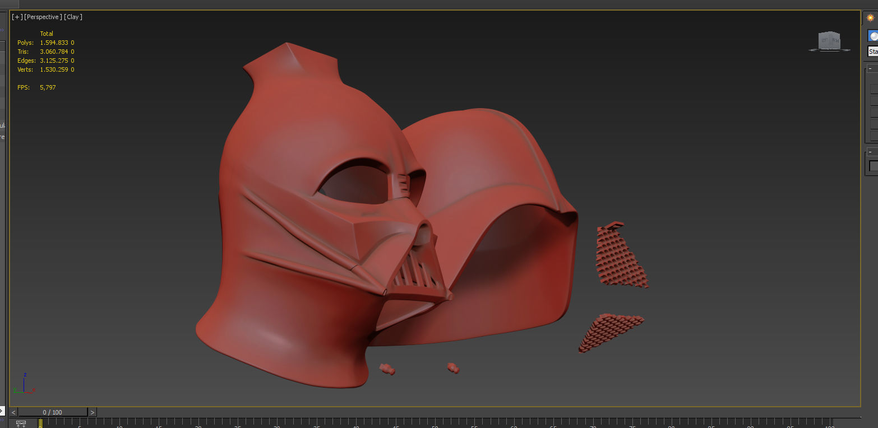Open the Mini Curve Editor icon

click(21, 424)
